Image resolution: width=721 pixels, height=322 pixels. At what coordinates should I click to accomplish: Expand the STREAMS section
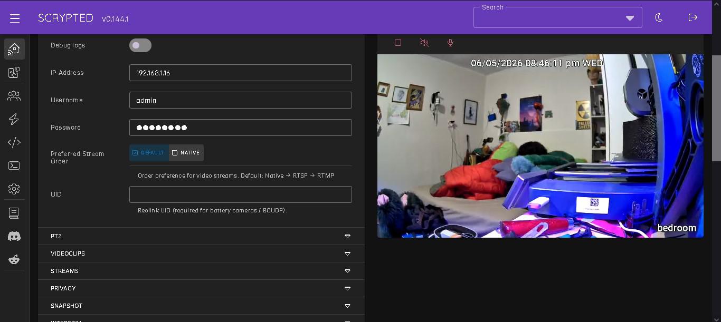(x=201, y=271)
